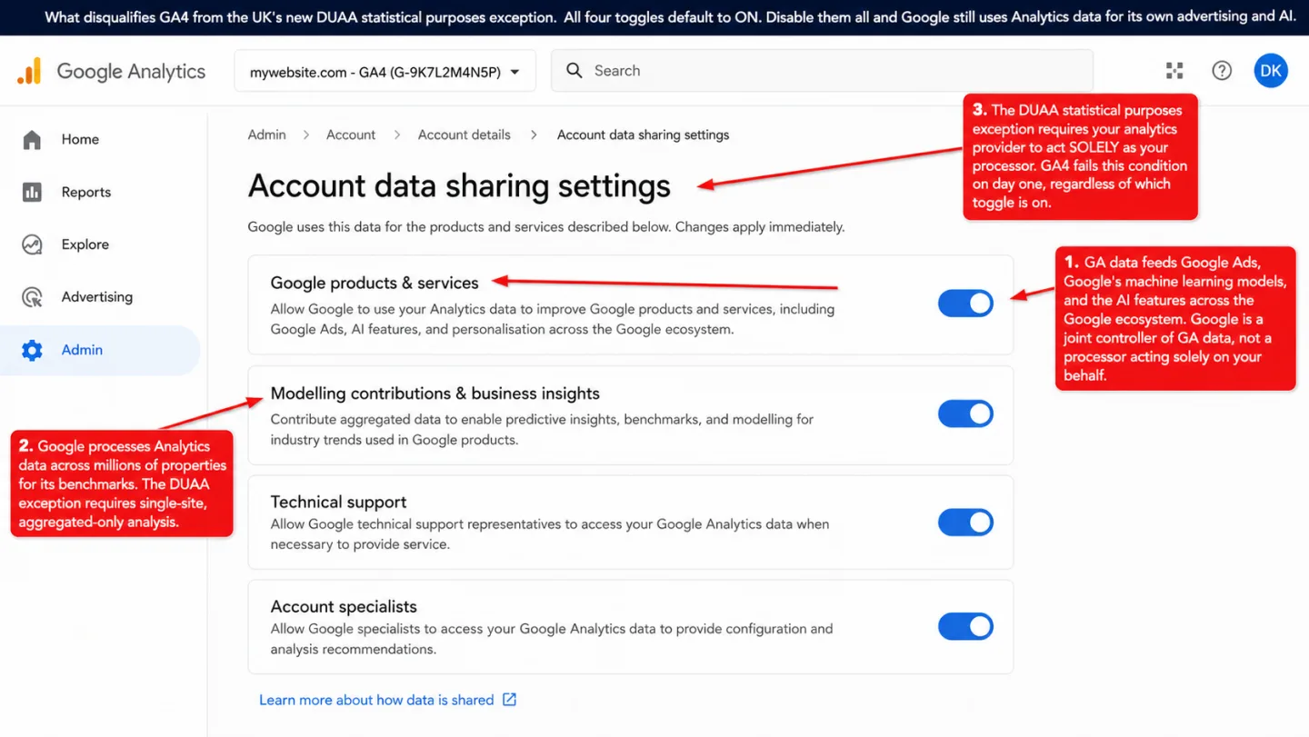
Task: Disable the Google products & services toggle
Action: tap(965, 304)
